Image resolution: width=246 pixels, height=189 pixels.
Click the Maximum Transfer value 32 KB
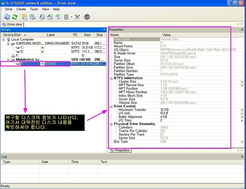click(164, 110)
